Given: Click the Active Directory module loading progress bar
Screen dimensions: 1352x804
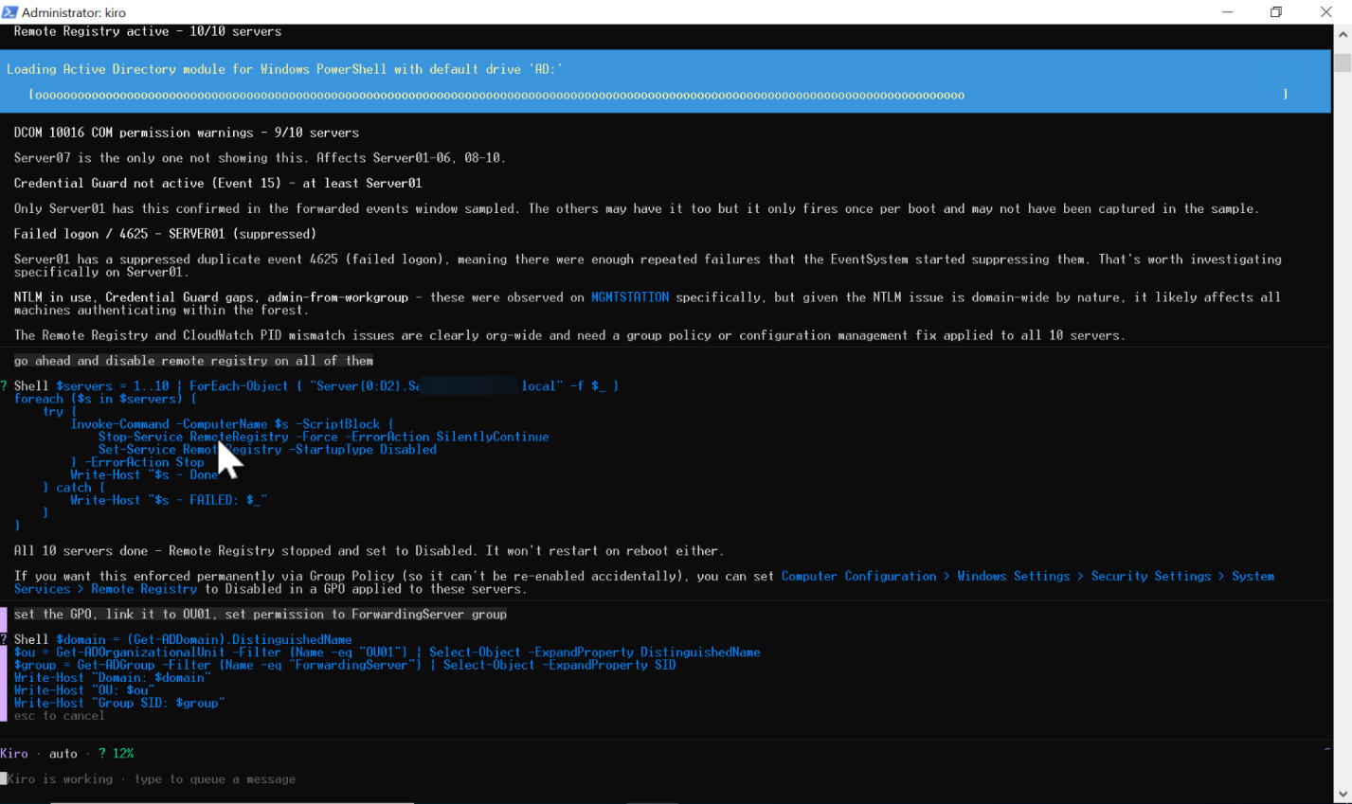Looking at the screenshot, I should click(658, 95).
